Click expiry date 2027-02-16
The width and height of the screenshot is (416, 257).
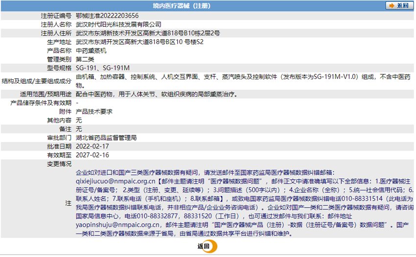click(x=92, y=155)
